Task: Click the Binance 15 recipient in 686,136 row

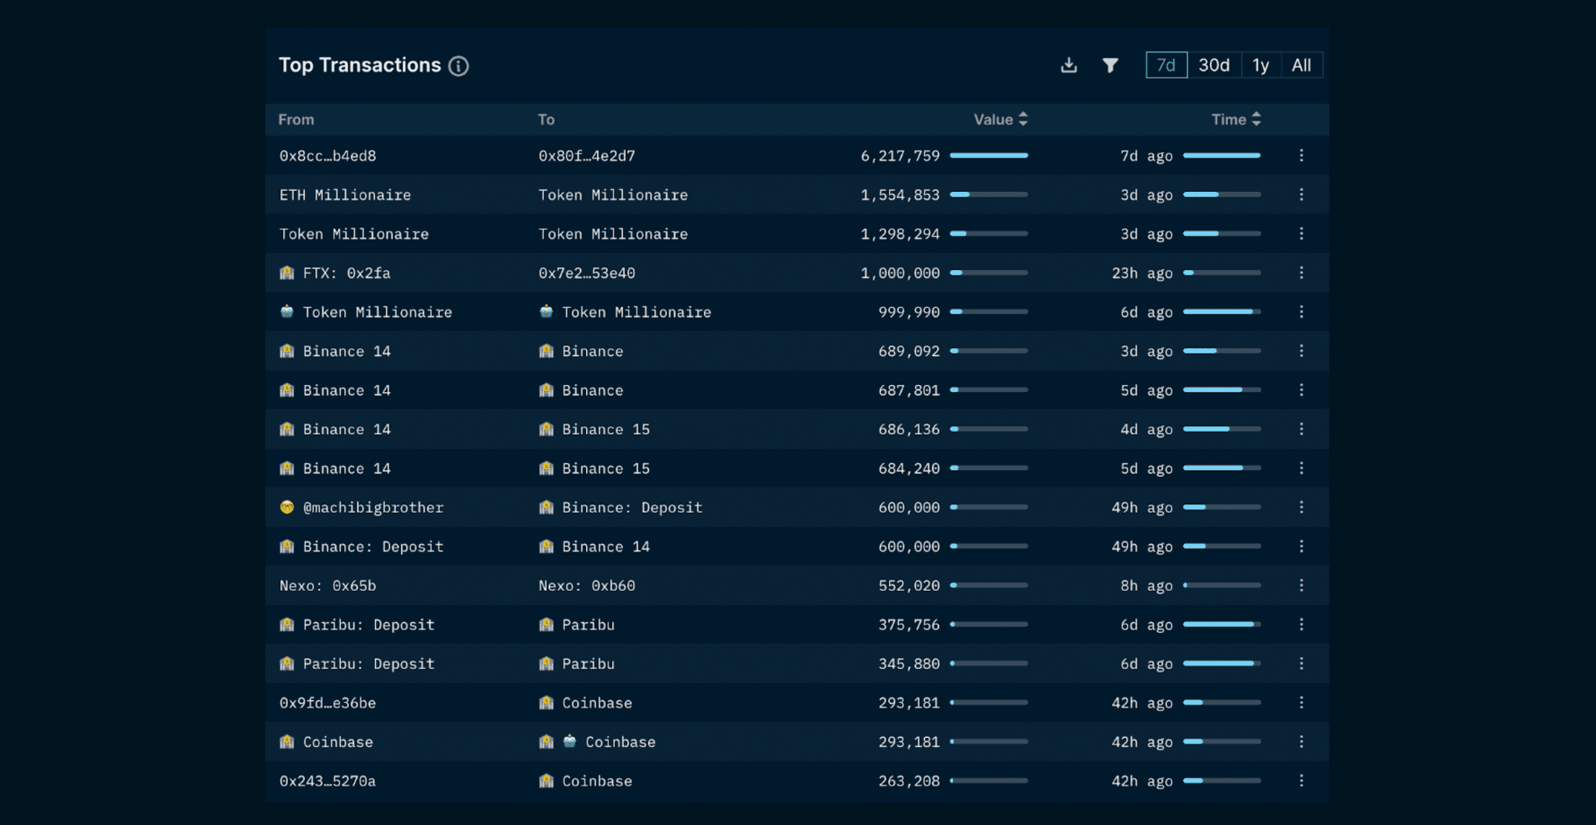Action: [x=594, y=429]
